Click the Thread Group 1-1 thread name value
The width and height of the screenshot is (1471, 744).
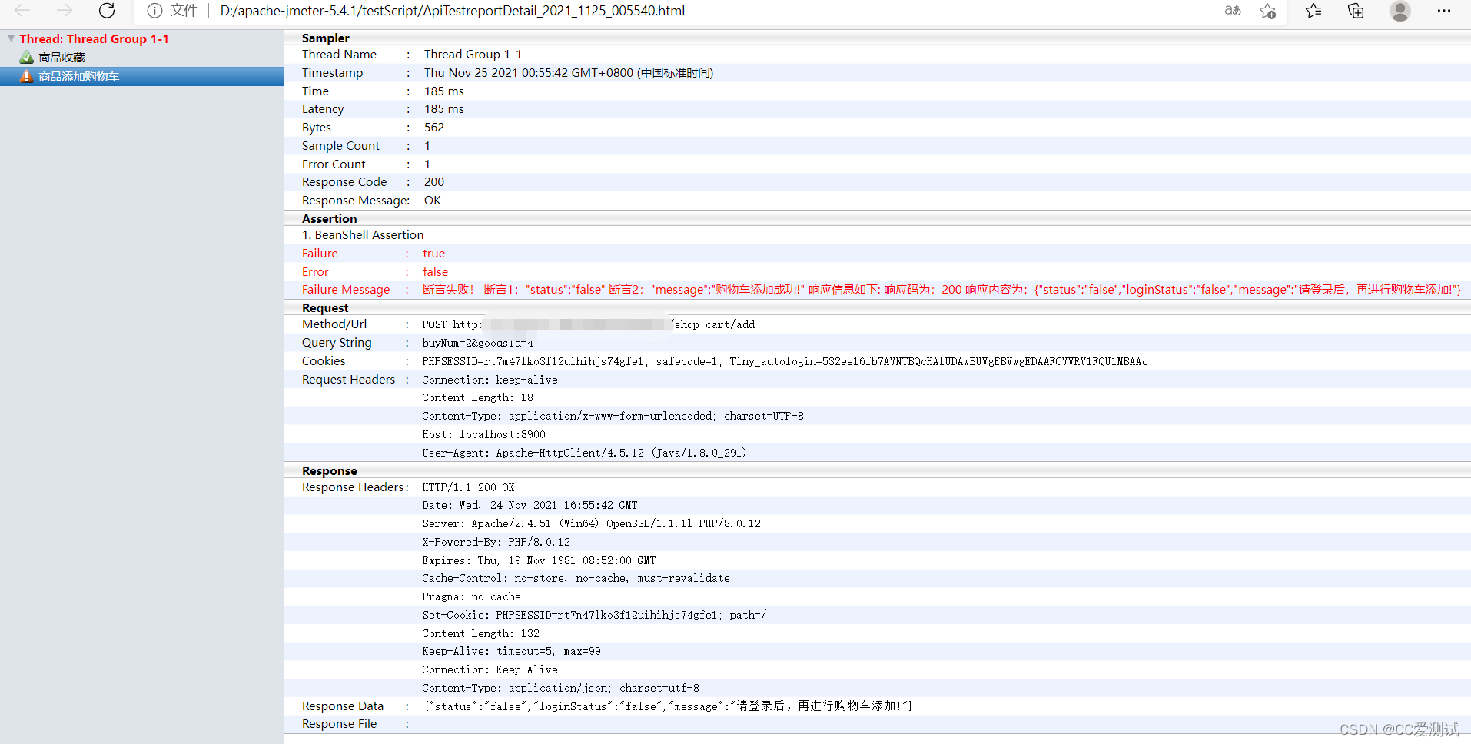[473, 55]
